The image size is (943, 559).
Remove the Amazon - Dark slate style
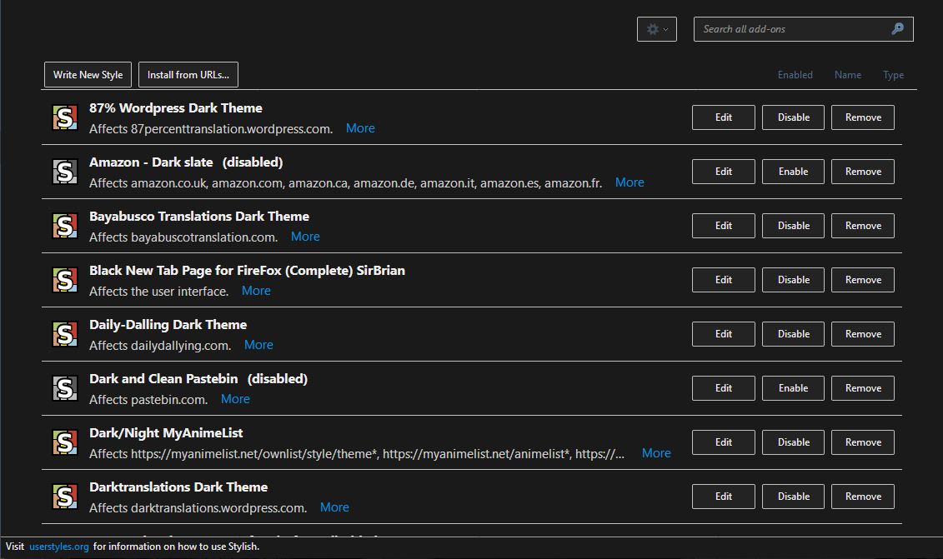(x=863, y=172)
